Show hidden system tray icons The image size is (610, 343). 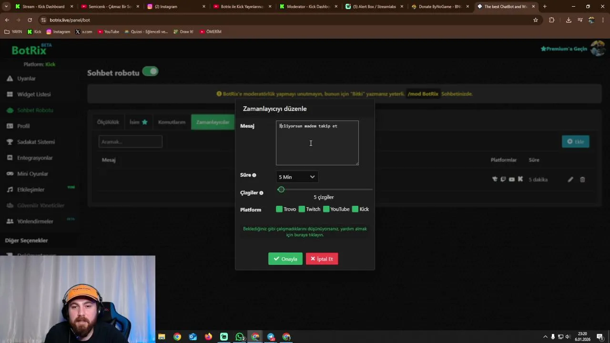(546, 337)
